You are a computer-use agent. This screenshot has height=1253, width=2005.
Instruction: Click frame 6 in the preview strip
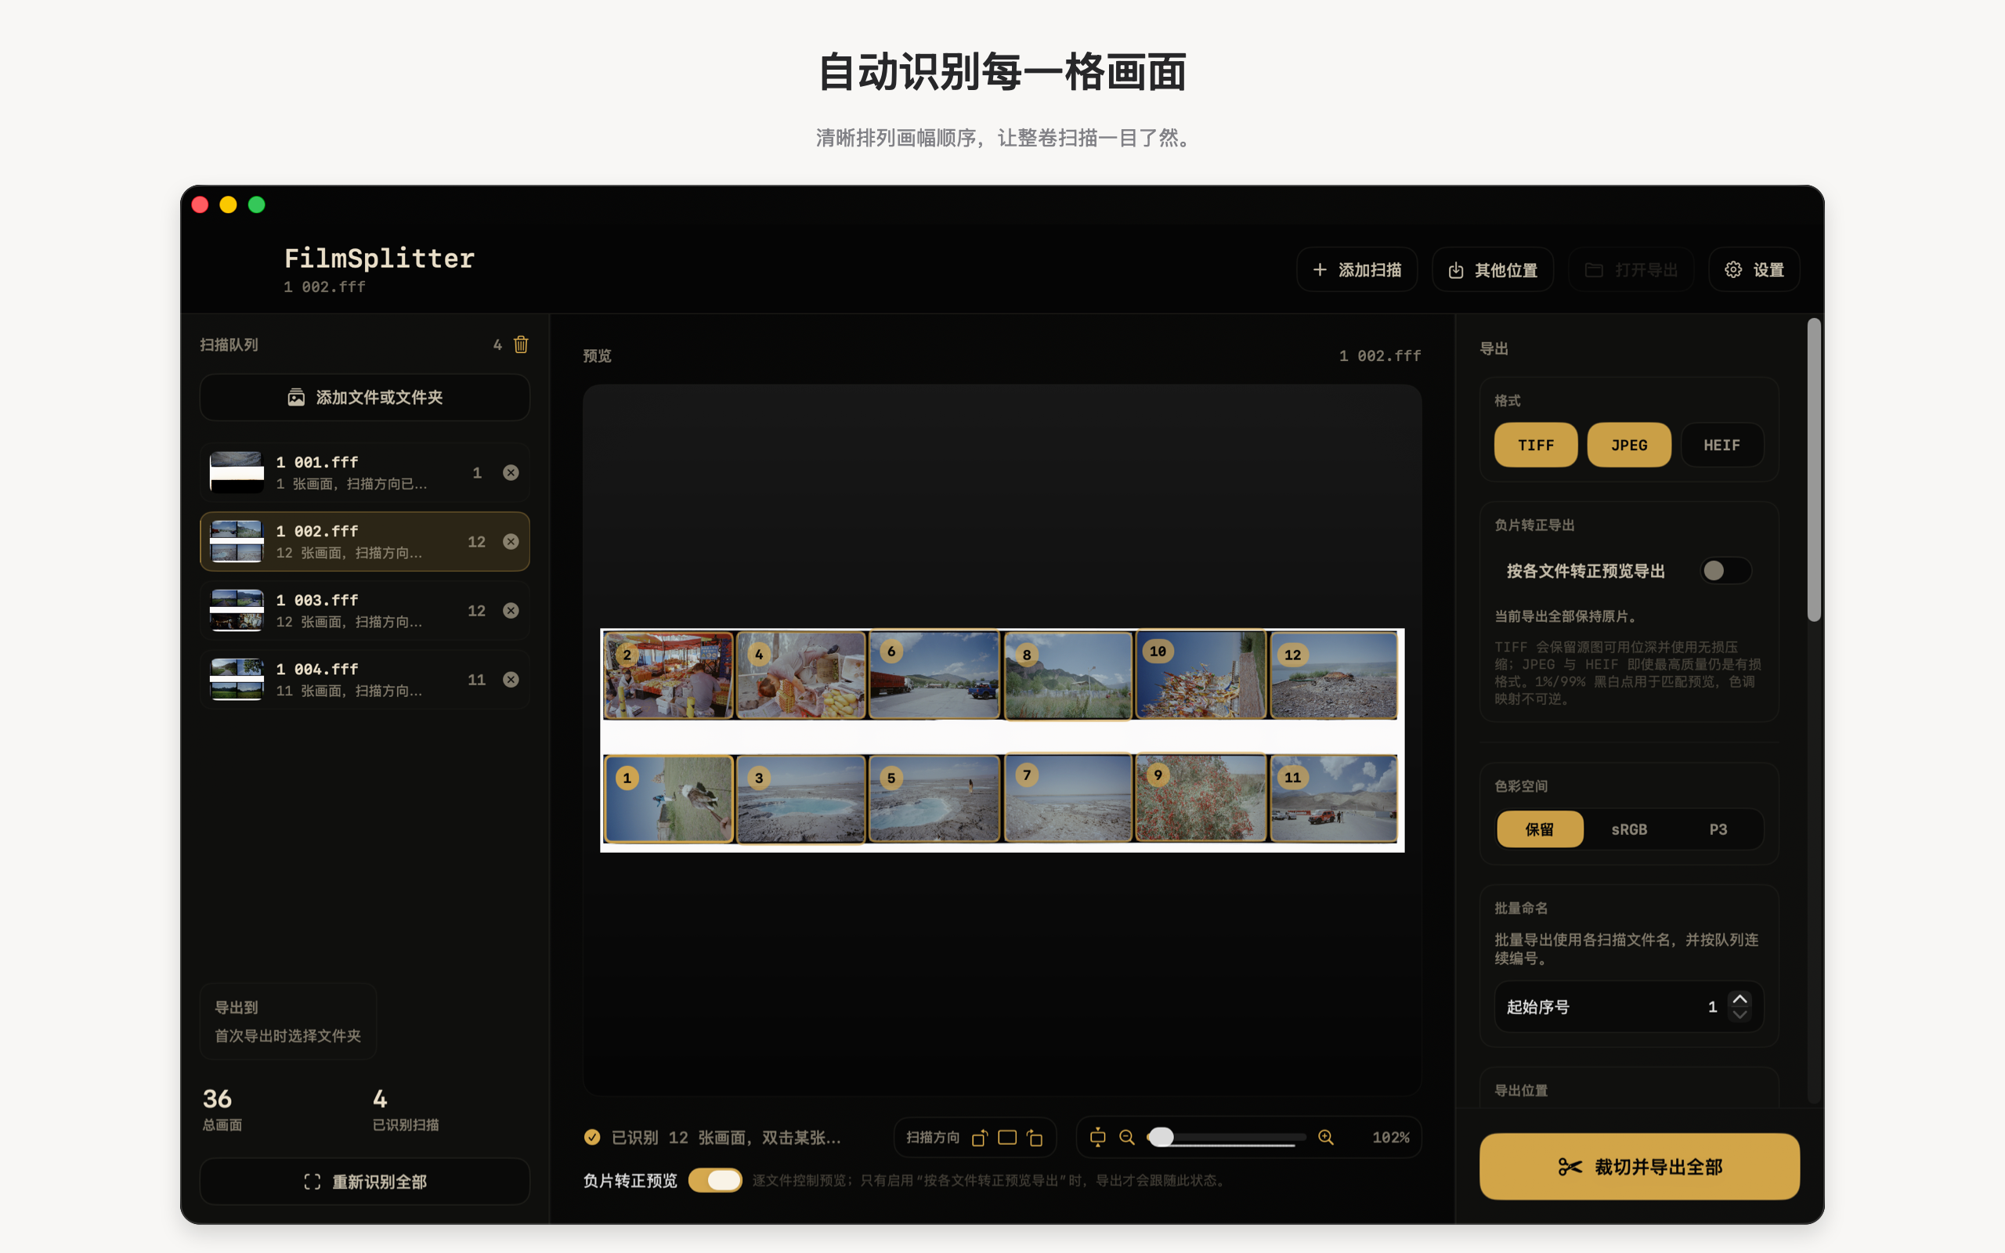pyautogui.click(x=934, y=675)
